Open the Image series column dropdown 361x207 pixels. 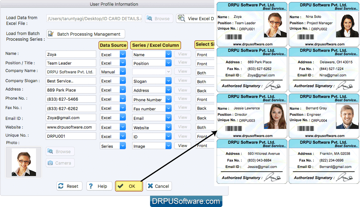169,146
